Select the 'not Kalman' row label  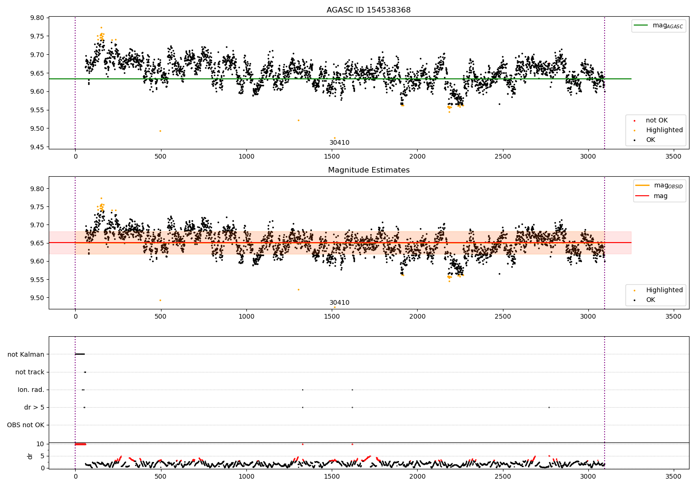(x=26, y=354)
